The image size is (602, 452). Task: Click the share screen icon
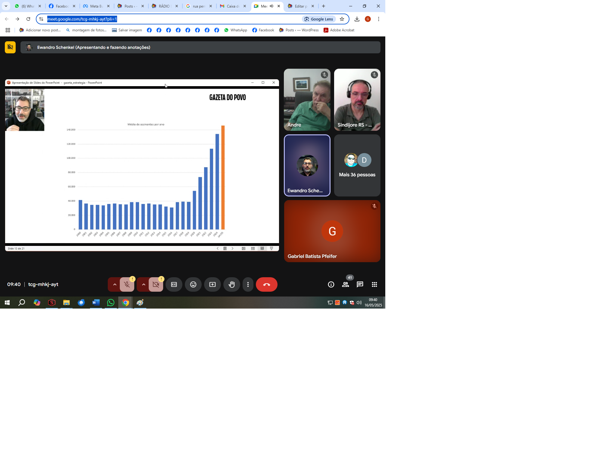[213, 284]
